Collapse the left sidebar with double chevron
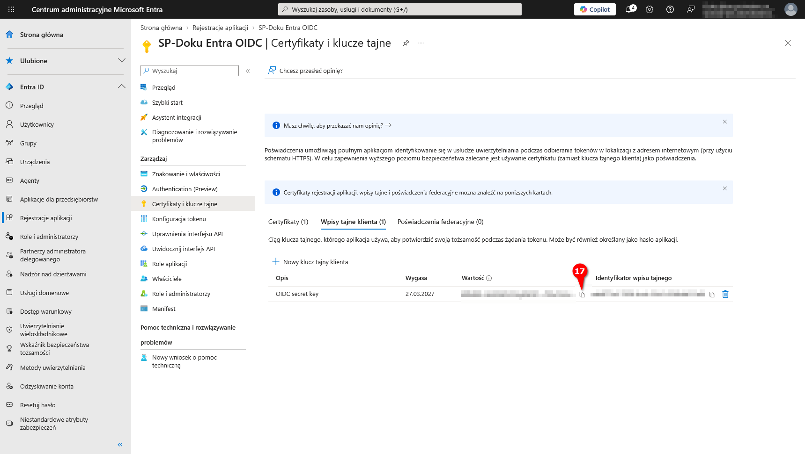The image size is (805, 454). click(120, 445)
